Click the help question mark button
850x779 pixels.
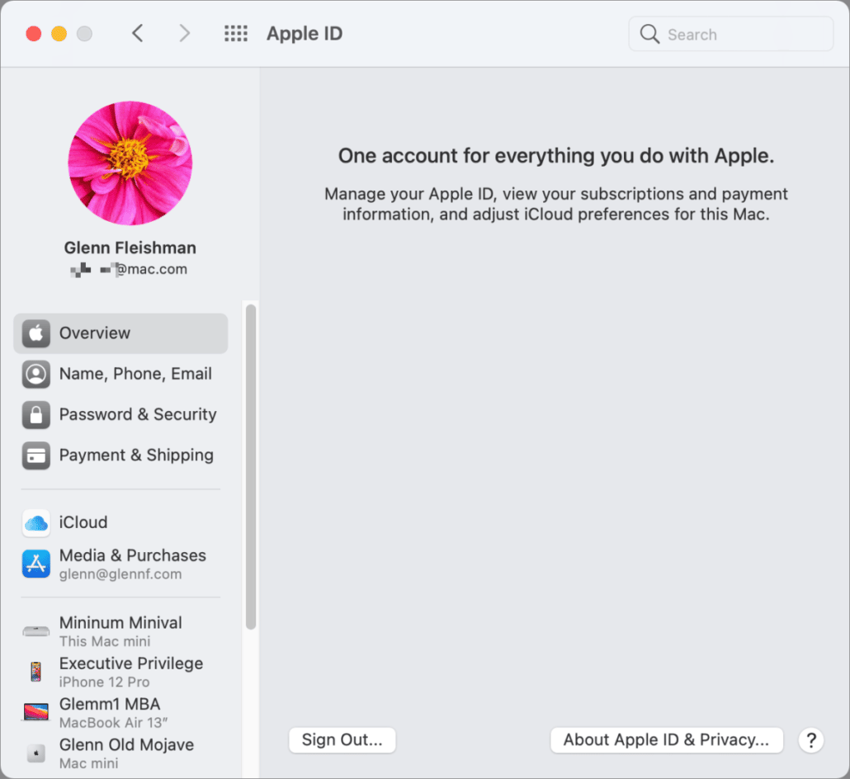click(x=811, y=740)
